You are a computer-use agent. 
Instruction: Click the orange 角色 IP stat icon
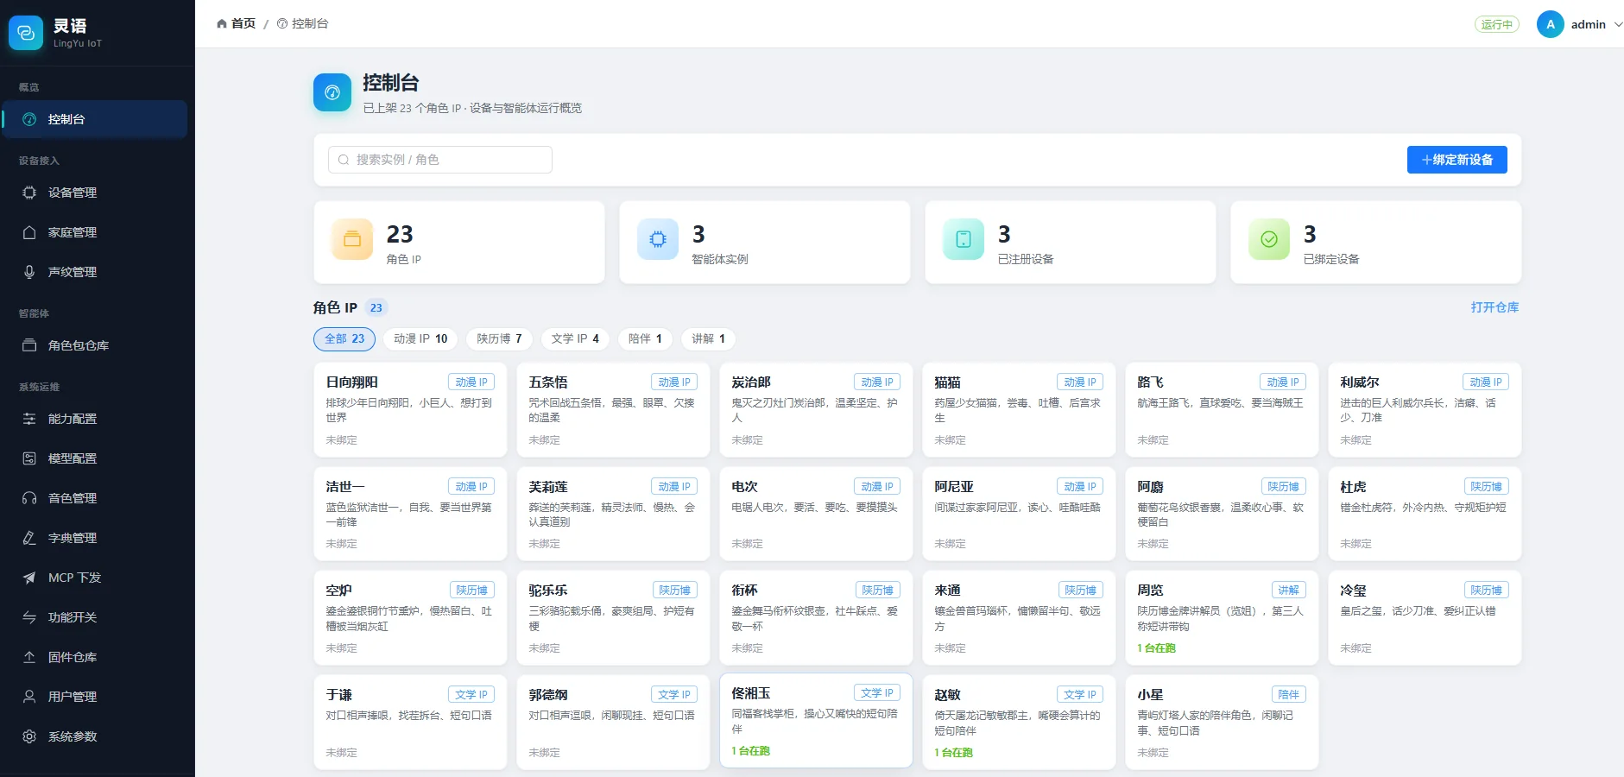352,240
